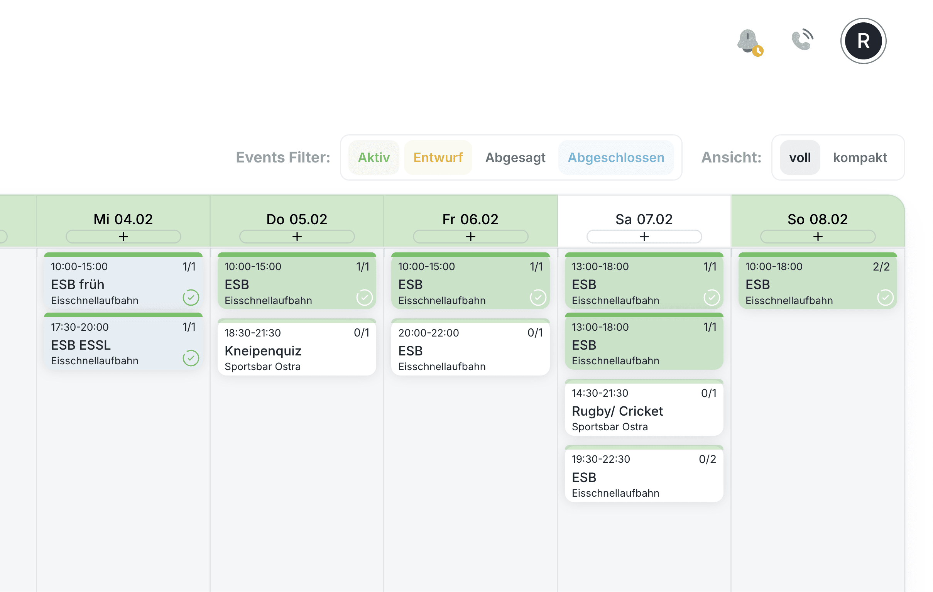The height and width of the screenshot is (592, 933).
Task: Click checkmark on ESB früh event
Action: tap(191, 298)
